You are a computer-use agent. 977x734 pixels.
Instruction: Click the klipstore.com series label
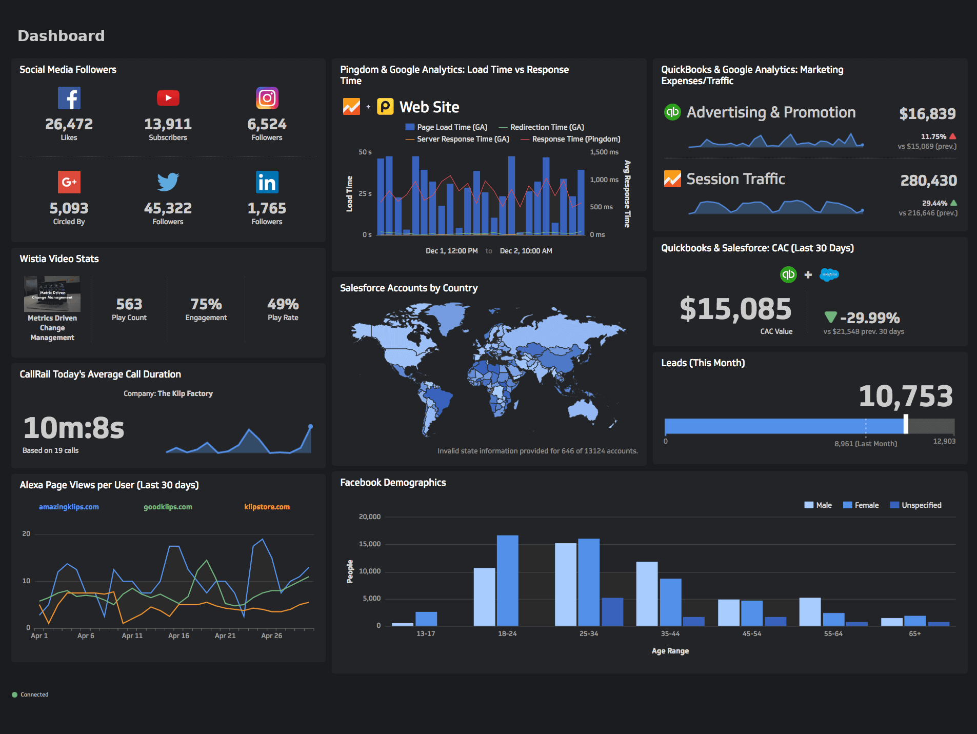pos(267,507)
